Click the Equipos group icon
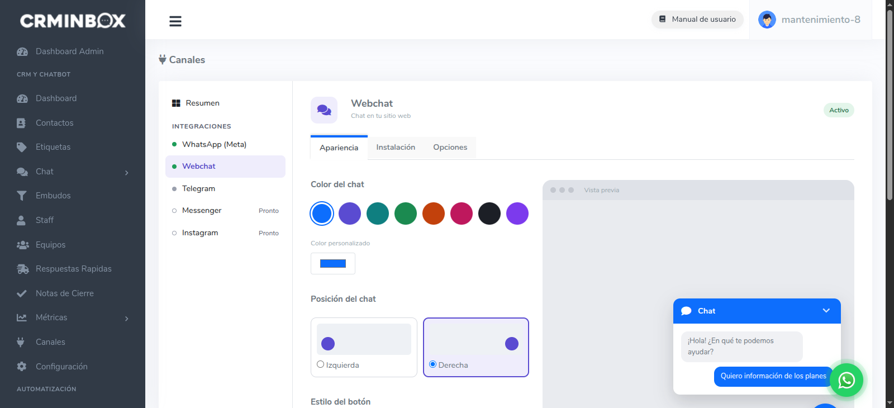894x408 pixels. 23,245
